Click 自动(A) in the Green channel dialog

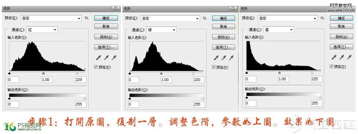point(224,37)
